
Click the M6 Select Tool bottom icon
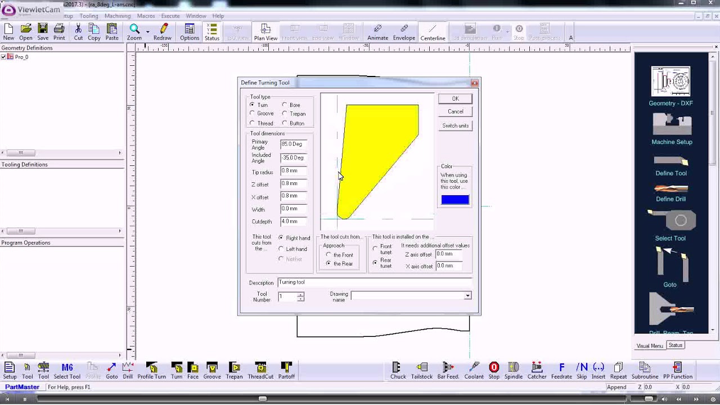click(67, 371)
